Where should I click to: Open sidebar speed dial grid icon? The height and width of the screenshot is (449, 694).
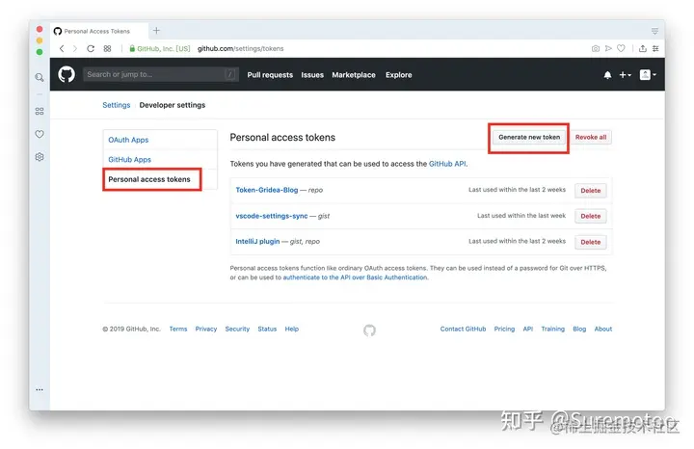tap(40, 111)
